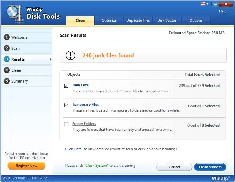Select the Clean step in sidebar
This screenshot has height=182, width=235.
pyautogui.click(x=27, y=70)
